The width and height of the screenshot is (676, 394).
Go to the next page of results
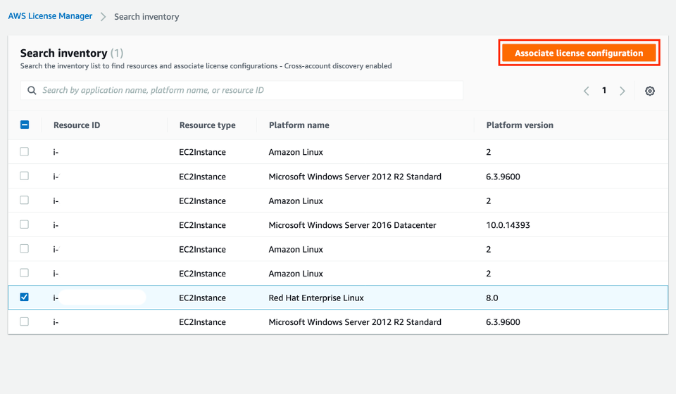coord(622,91)
